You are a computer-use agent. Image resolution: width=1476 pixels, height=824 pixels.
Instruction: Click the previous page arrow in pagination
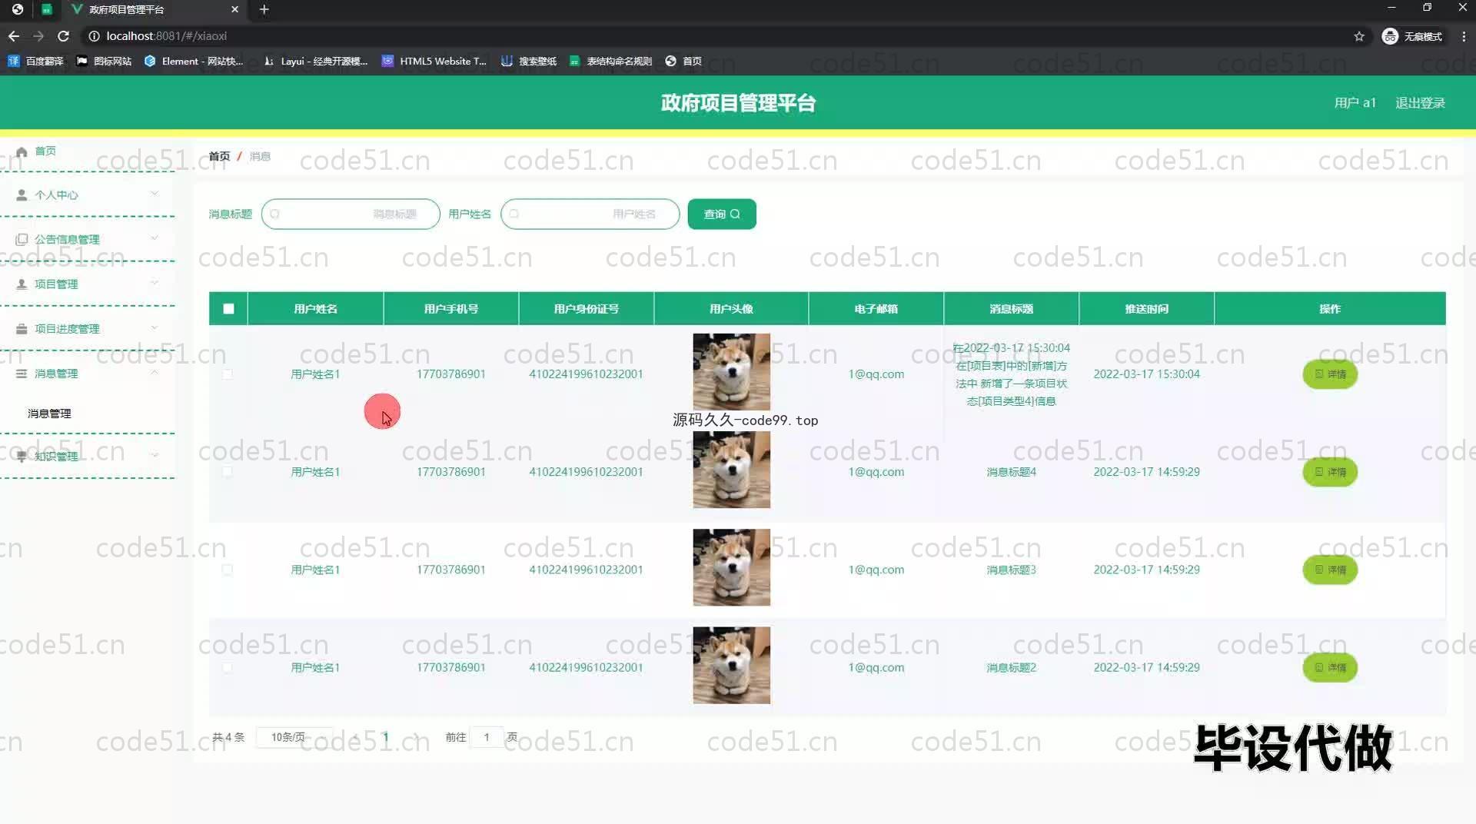pyautogui.click(x=356, y=737)
